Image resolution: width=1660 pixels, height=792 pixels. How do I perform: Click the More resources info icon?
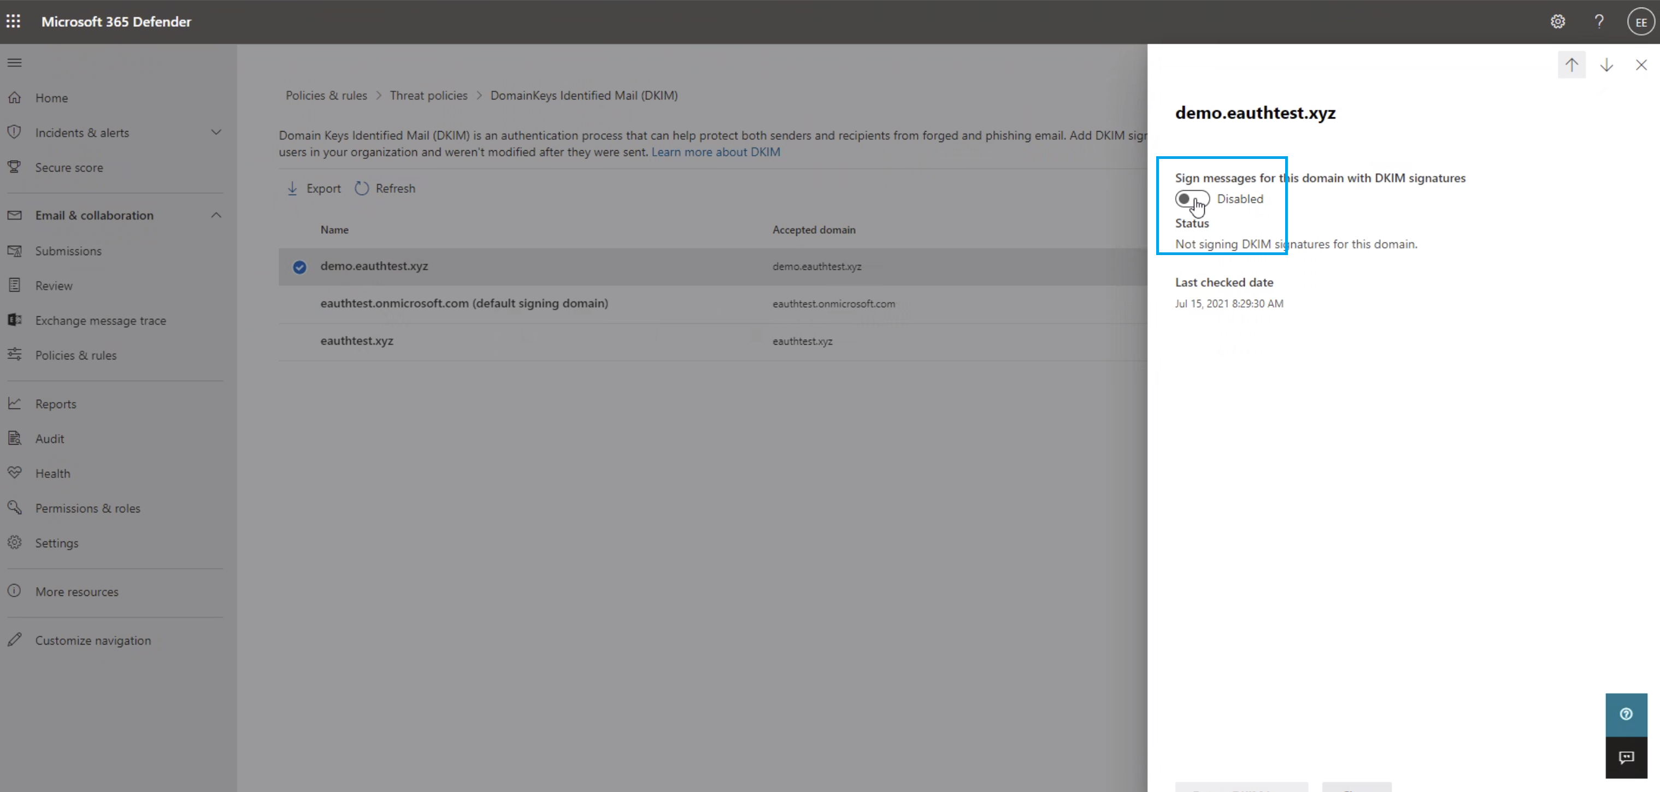(x=14, y=591)
